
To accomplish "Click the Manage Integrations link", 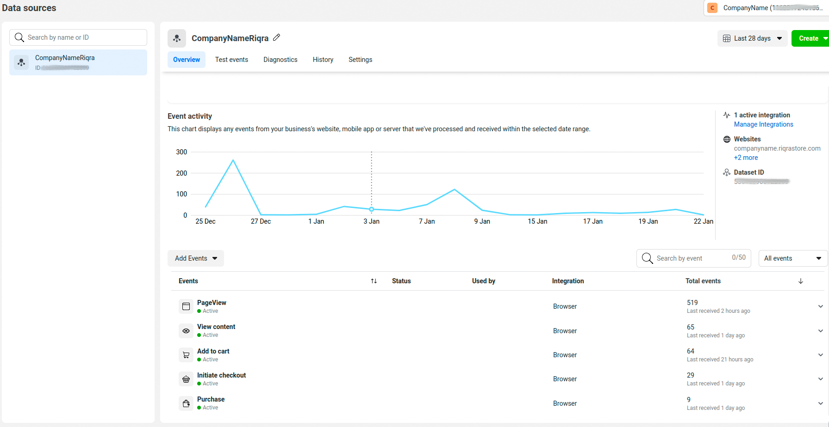I will (x=764, y=124).
